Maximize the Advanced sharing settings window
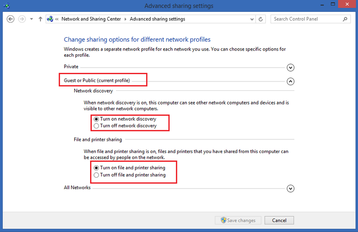Image resolution: width=358 pixels, height=232 pixels. (333, 4)
